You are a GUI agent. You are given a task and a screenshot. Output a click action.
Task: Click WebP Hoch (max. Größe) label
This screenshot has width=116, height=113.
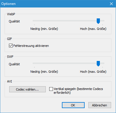(x=93, y=29)
